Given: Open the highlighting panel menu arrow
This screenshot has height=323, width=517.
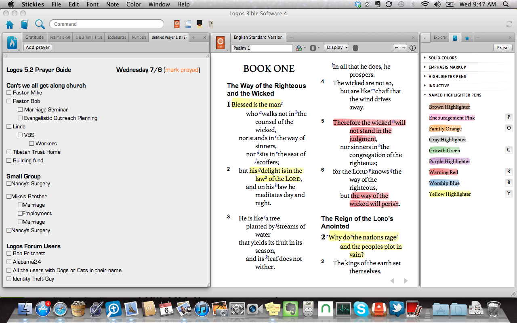Looking at the screenshot, I should pyautogui.click(x=425, y=38).
